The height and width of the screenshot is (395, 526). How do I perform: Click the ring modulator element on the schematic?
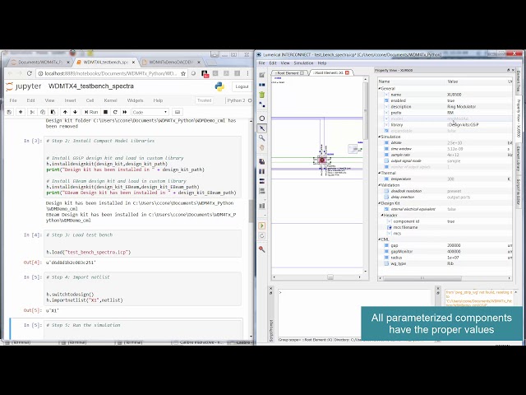click(322, 160)
